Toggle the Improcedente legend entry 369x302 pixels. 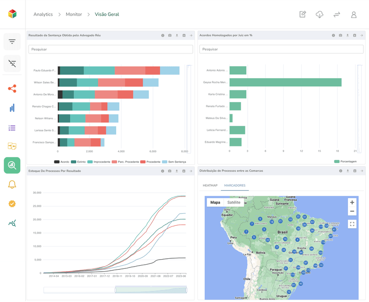[102, 162]
